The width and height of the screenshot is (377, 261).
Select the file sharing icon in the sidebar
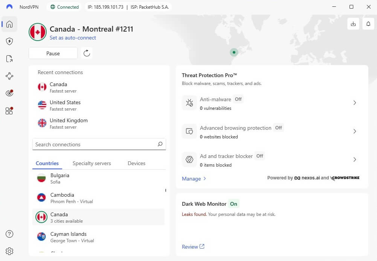pos(9,59)
